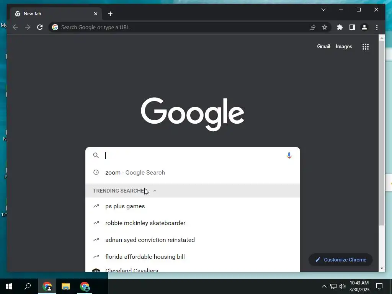Share this page icon in address bar
Image resolution: width=392 pixels, height=294 pixels.
pyautogui.click(x=312, y=27)
